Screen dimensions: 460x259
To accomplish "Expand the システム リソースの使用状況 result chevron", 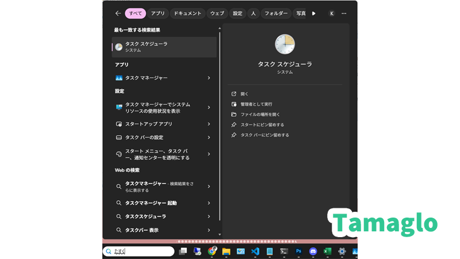I will [x=209, y=108].
